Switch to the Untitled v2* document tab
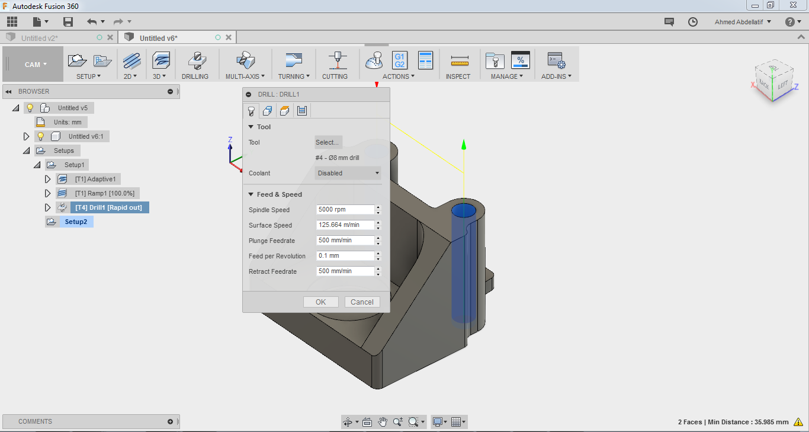This screenshot has height=432, width=809. 40,38
